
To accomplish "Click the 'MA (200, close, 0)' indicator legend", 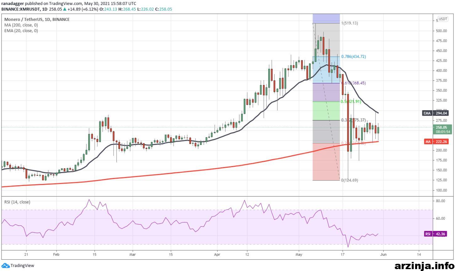I will pyautogui.click(x=21, y=25).
